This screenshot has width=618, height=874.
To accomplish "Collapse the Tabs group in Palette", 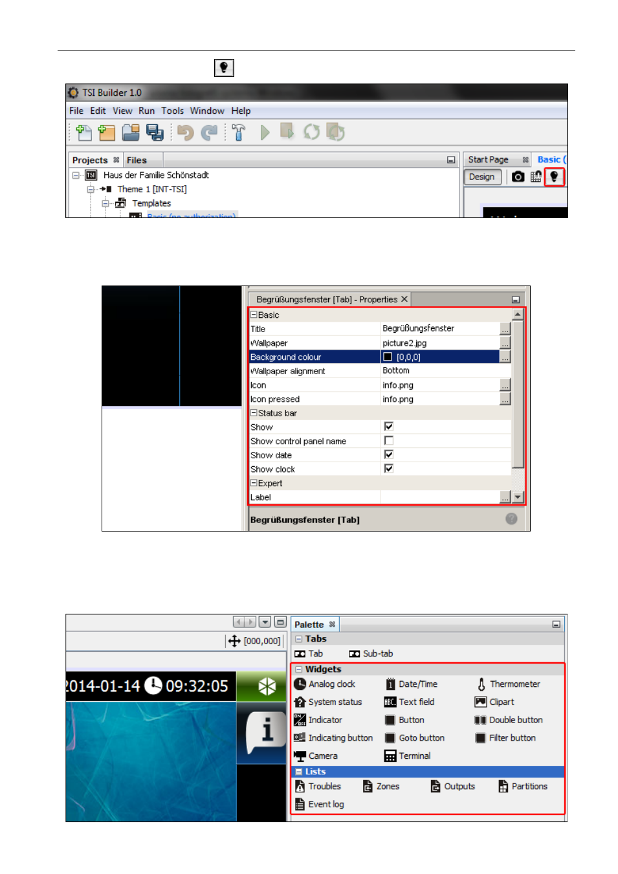I will click(299, 639).
